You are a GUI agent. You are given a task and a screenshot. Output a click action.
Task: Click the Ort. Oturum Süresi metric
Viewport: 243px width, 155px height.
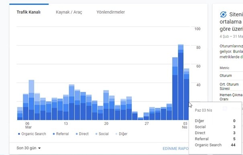coord(229,87)
